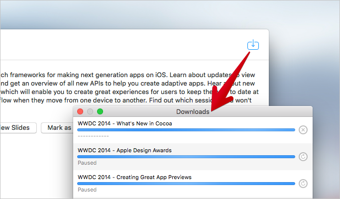340x199 pixels.
Task: Click the Downloads window title text
Action: point(193,111)
